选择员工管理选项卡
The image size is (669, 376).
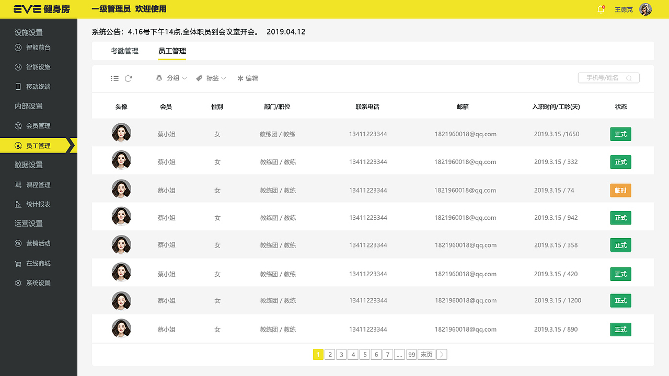(x=172, y=51)
